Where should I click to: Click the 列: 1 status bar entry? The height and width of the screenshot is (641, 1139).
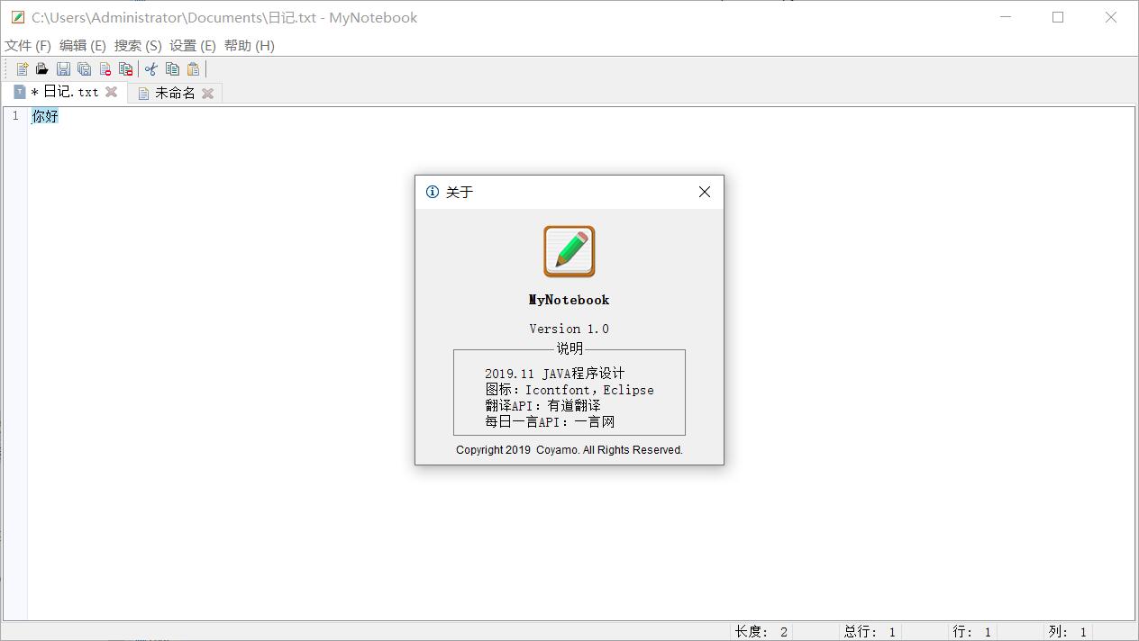[x=1068, y=632]
